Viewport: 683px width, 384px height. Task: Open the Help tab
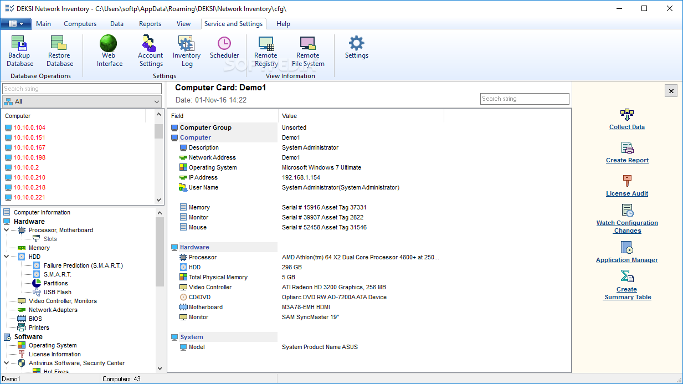coord(283,24)
